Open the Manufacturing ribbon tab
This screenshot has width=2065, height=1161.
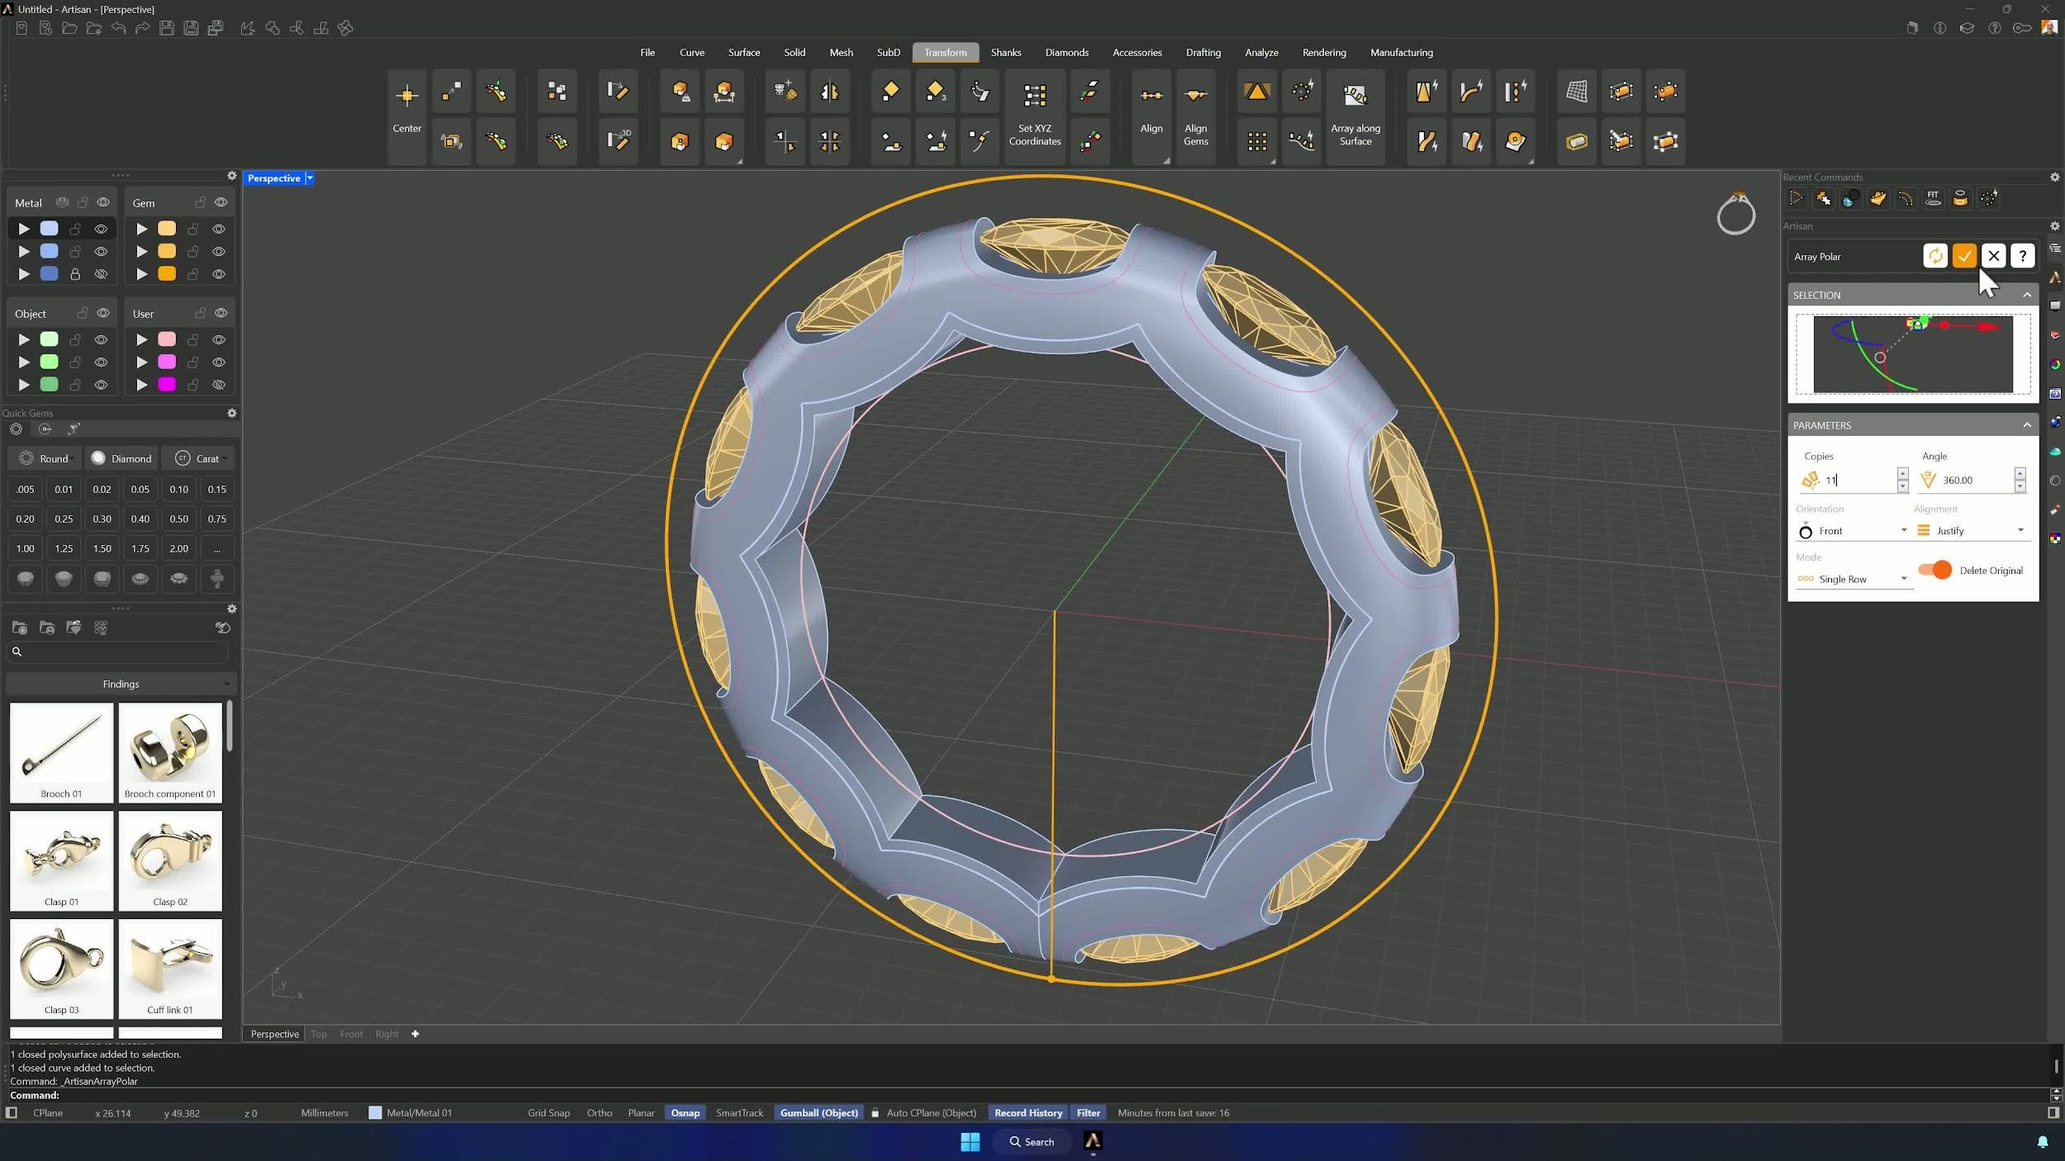tap(1401, 52)
